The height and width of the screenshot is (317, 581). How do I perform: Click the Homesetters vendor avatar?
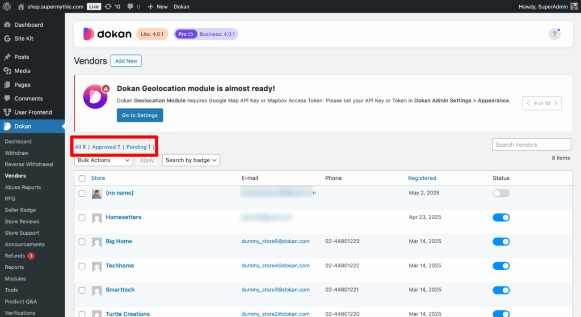coord(96,218)
